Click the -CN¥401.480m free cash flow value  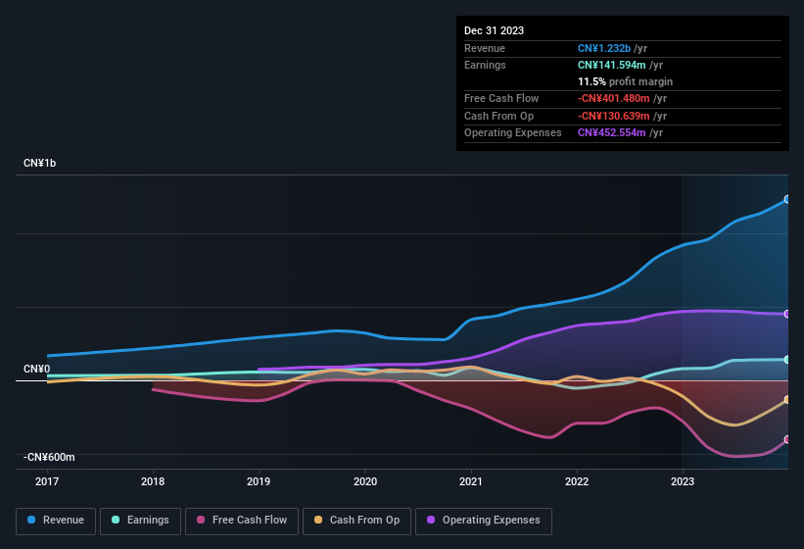[614, 98]
